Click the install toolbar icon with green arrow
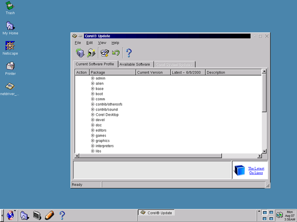 point(91,53)
